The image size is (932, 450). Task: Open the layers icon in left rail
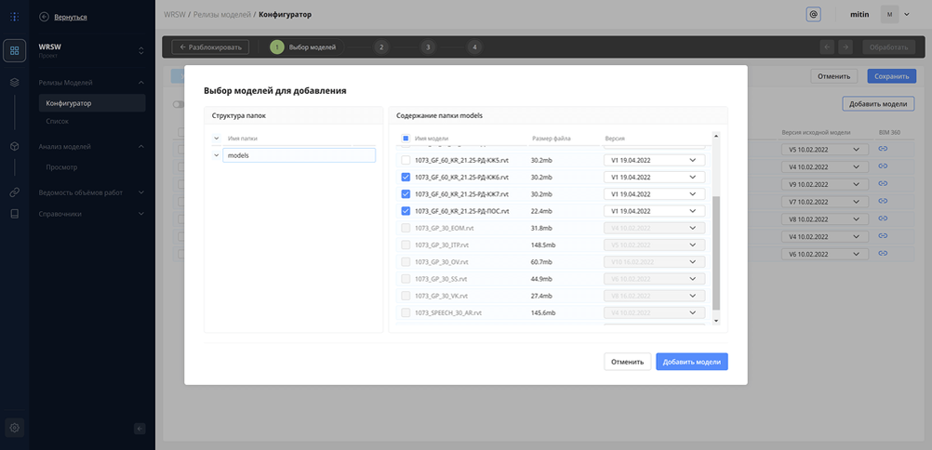[x=14, y=83]
